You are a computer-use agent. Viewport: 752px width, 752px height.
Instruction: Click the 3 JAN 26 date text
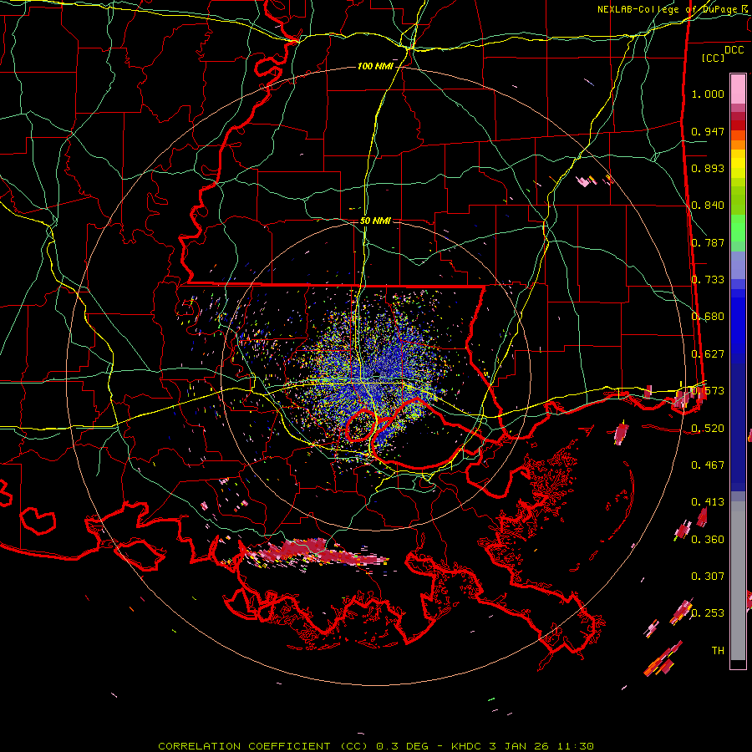520,746
